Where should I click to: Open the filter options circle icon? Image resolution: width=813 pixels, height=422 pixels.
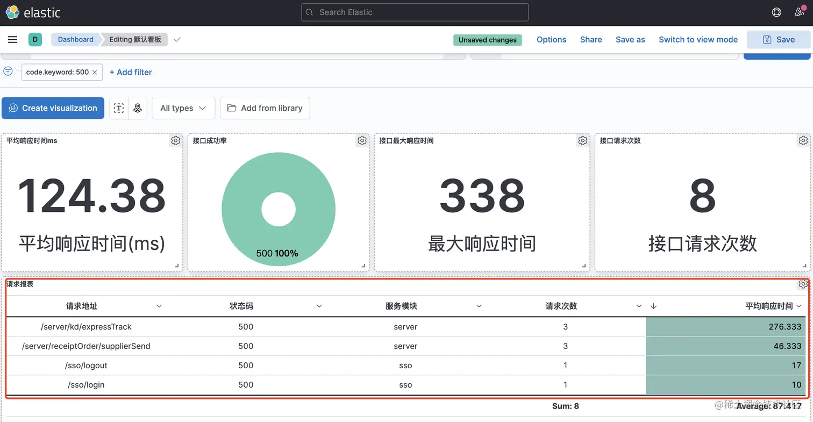pos(8,71)
